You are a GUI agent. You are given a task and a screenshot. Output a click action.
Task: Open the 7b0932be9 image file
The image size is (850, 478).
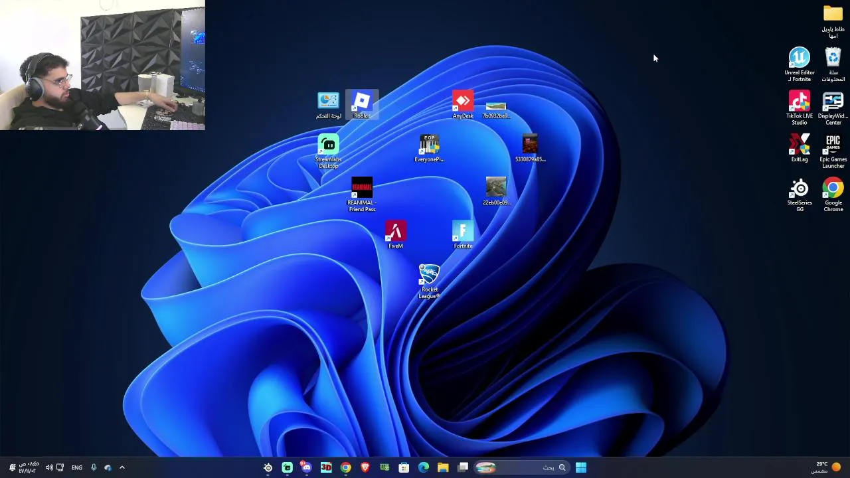pos(496,109)
